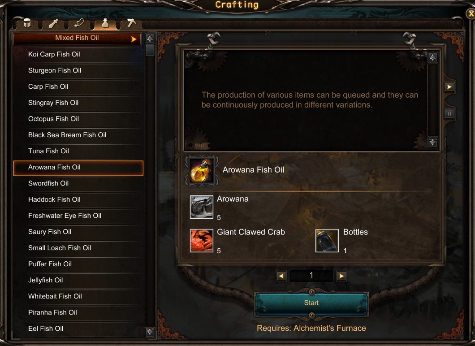This screenshot has height=346, width=475.
Task: Open the helmet armor crafting tab
Action: pyautogui.click(x=27, y=24)
